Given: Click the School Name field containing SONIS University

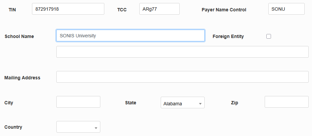Looking at the screenshot, I should 130,36.
